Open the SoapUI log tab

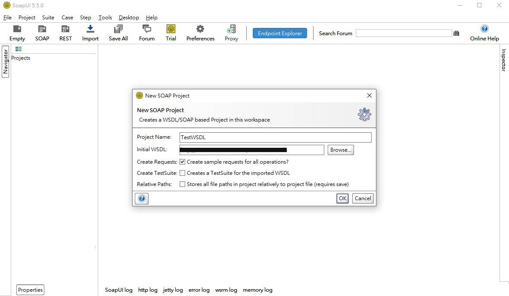(x=119, y=290)
